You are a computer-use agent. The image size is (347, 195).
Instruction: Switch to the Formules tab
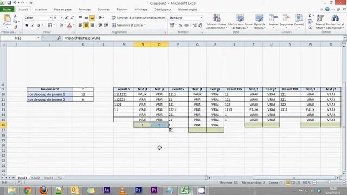click(x=85, y=10)
